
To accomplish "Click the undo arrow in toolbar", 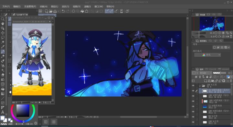I will coord(63,11).
